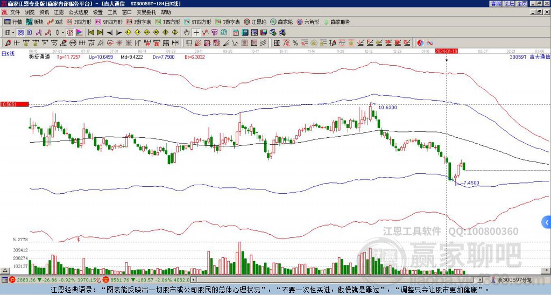Open the T四方形 tool
Viewport: 551px width, 295px height.
coord(168,22)
